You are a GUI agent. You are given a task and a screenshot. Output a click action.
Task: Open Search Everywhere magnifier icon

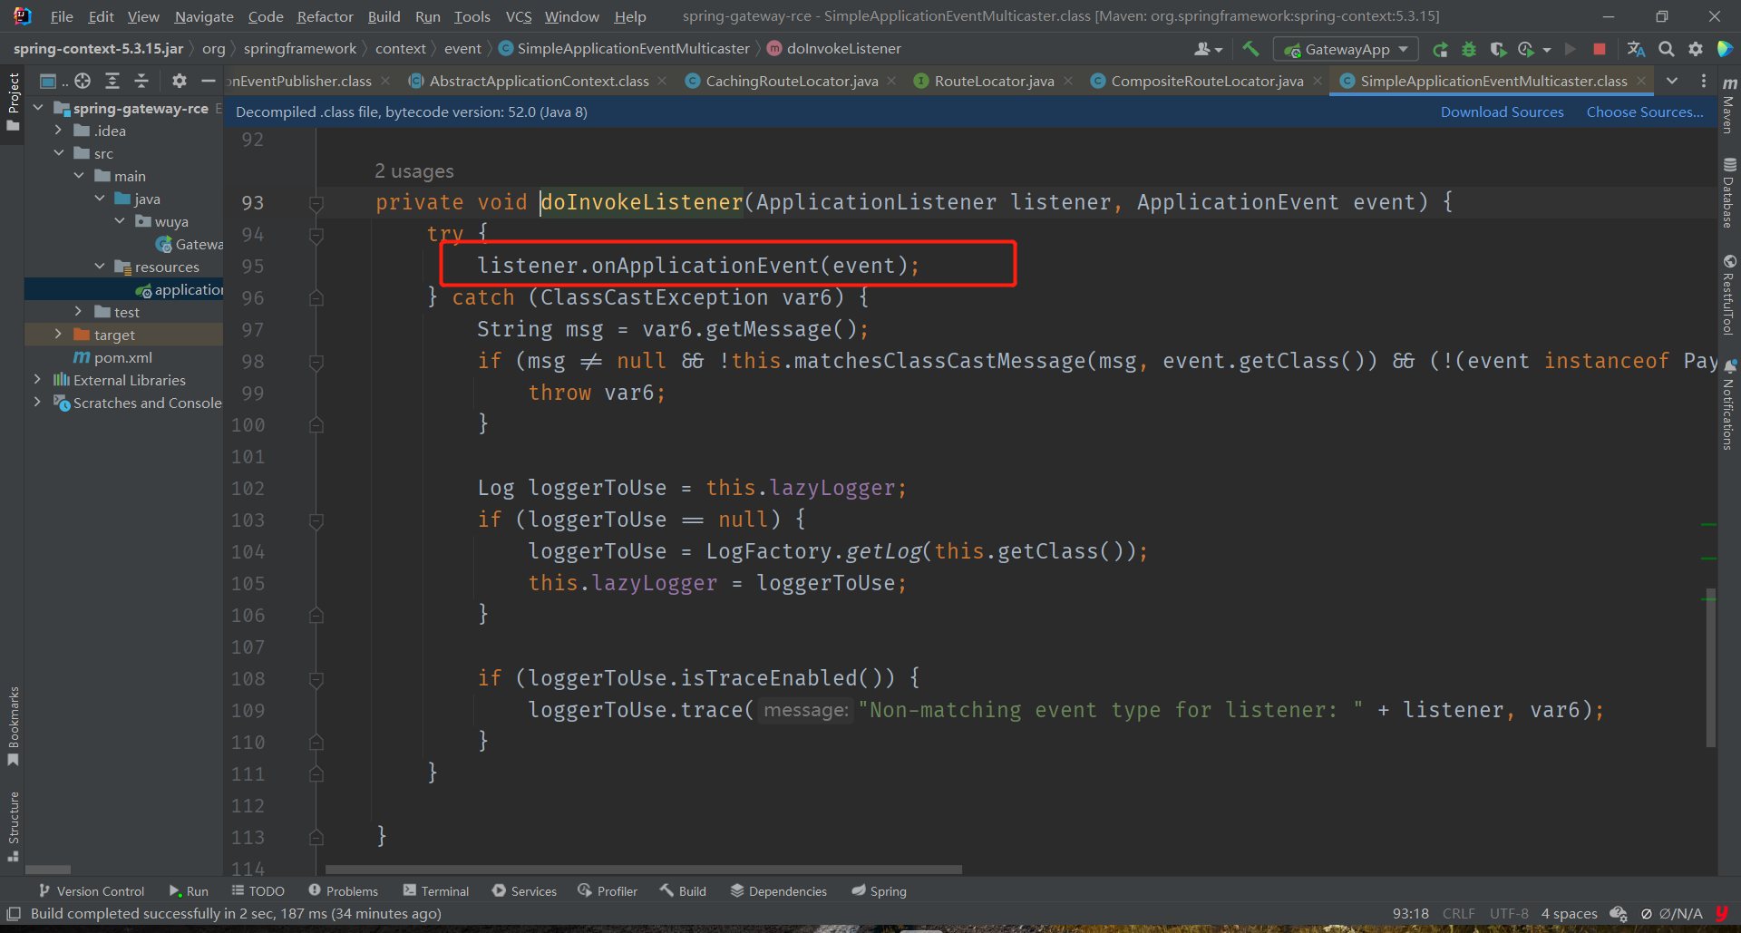[x=1667, y=49]
